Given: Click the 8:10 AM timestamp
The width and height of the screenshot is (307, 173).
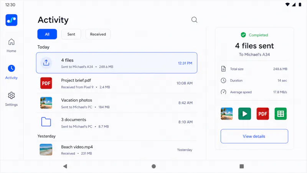Looking at the screenshot, I should (185, 122).
